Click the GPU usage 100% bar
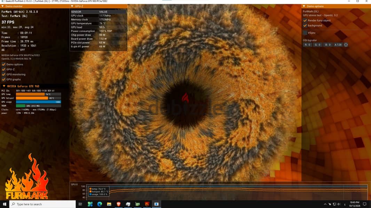This screenshot has height=208, width=371. click(38, 102)
